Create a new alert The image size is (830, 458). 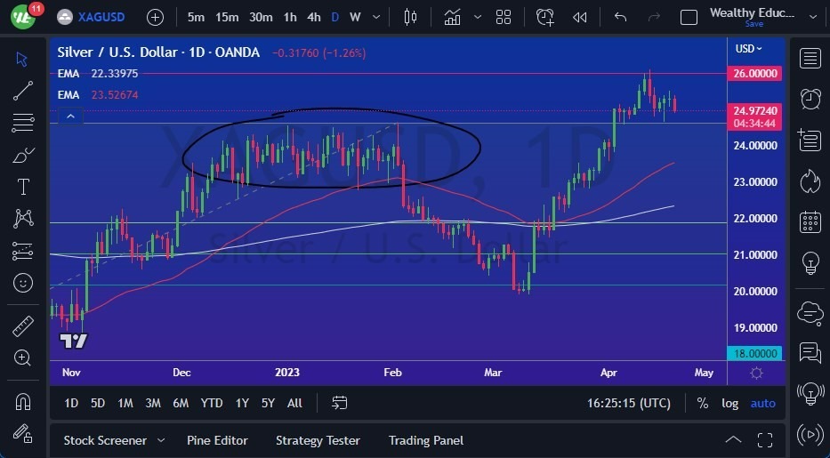tap(545, 18)
